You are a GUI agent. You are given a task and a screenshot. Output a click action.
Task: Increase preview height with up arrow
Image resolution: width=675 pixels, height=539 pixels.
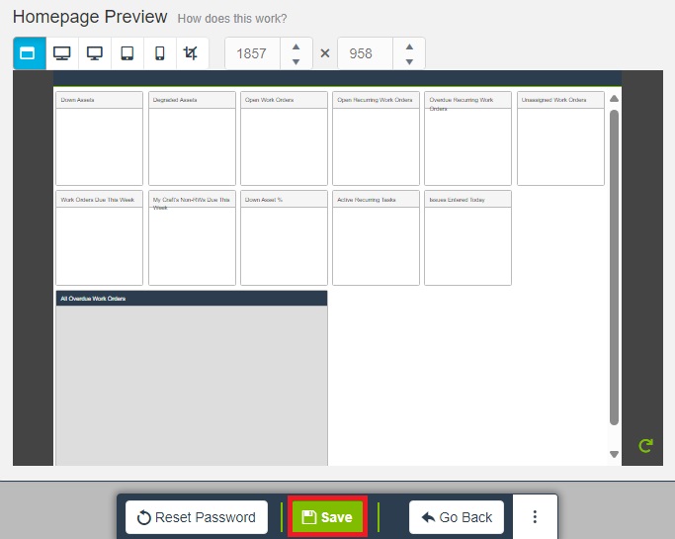click(409, 45)
